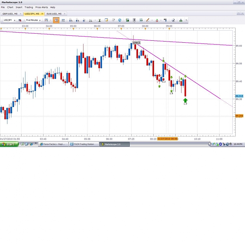
Task: Click the red-green arrow indicator icon
Action: click(157, 20)
